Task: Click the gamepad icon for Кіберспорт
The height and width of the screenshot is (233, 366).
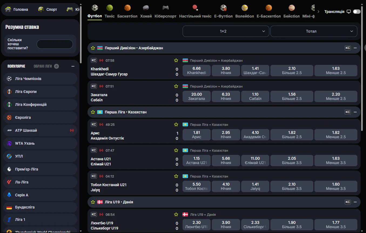Action: 166,8
